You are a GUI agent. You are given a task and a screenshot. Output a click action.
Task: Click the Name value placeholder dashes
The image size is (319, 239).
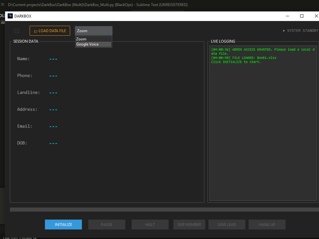(x=53, y=59)
